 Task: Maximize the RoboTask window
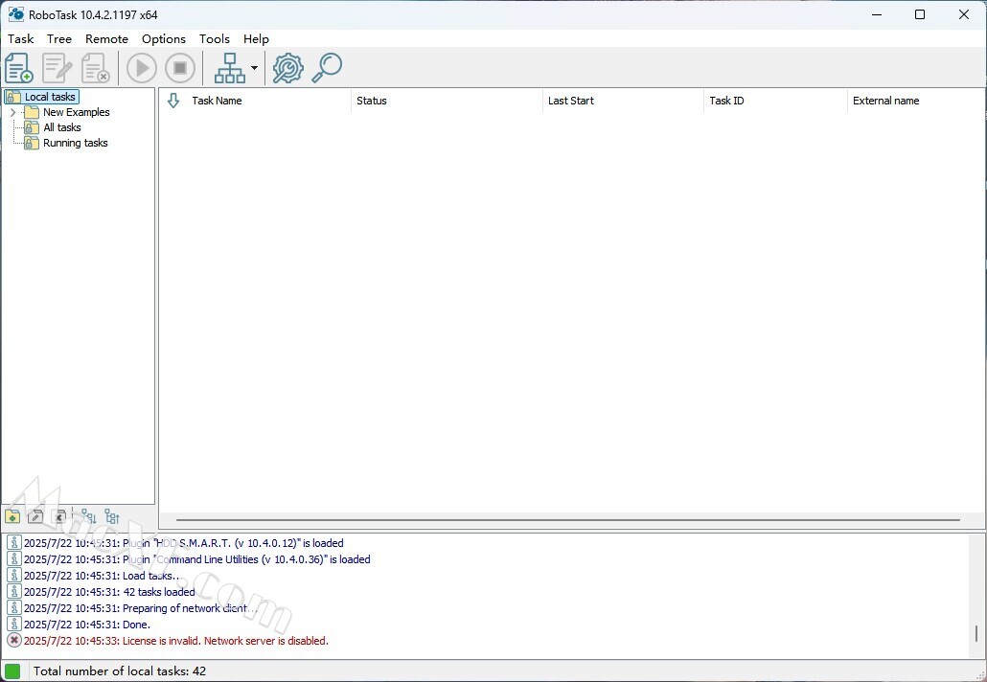pyautogui.click(x=920, y=14)
